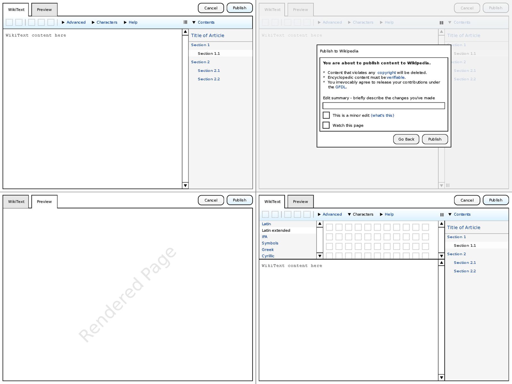The width and height of the screenshot is (512, 384).
Task: Select WikiText tab in plain WikiText mockup
Action: pyautogui.click(x=16, y=10)
